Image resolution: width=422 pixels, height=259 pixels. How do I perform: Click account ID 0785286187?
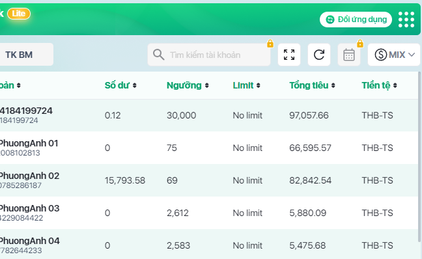coord(20,185)
